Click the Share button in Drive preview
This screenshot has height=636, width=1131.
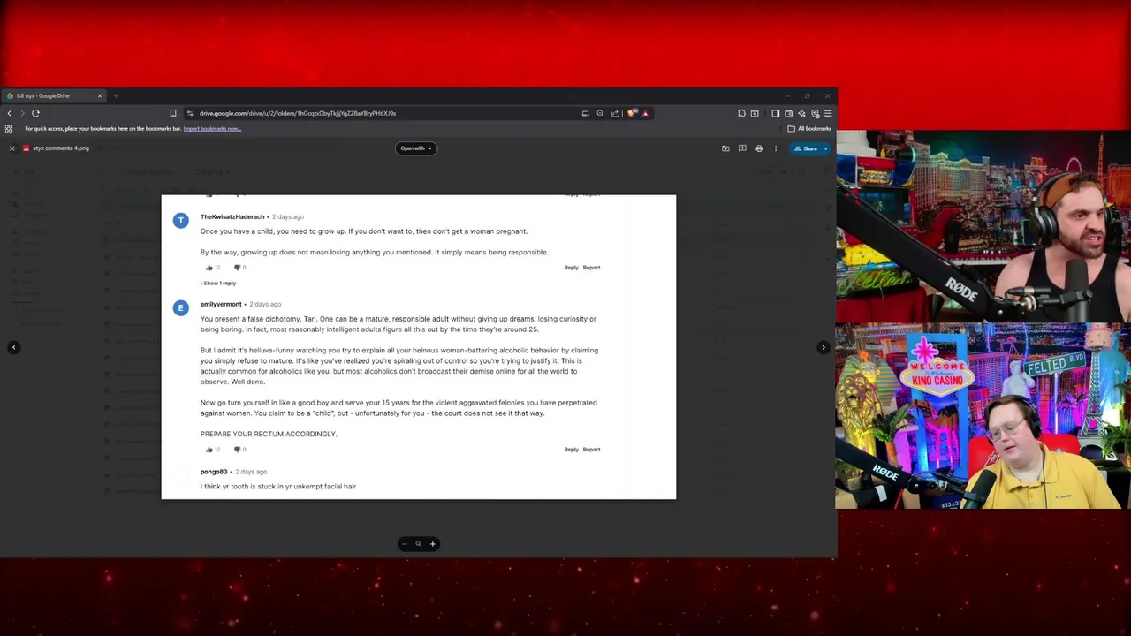[806, 148]
